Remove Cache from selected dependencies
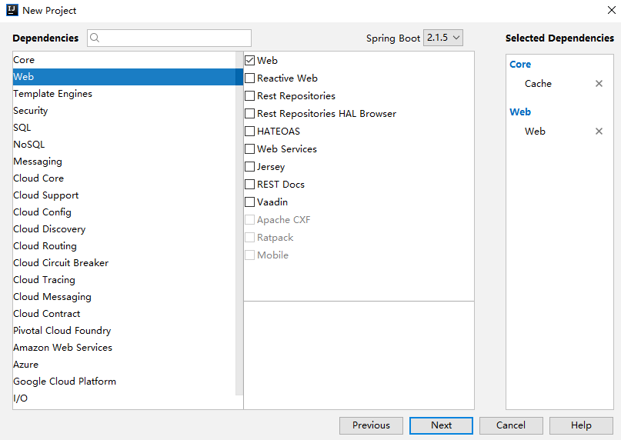The height and width of the screenshot is (440, 621). pos(599,84)
